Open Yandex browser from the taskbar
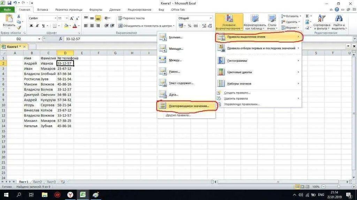Viewport: 357px width, 200px height. (70, 195)
